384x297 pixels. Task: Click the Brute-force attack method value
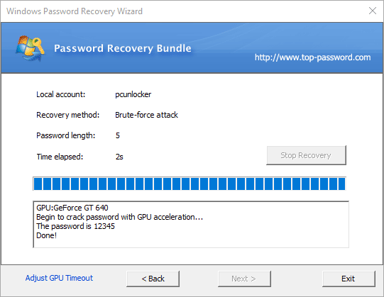click(x=146, y=115)
